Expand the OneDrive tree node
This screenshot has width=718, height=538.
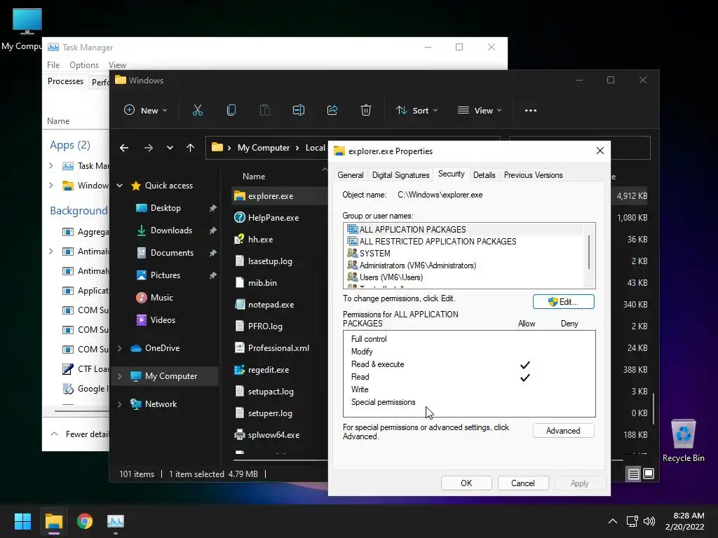coord(120,348)
